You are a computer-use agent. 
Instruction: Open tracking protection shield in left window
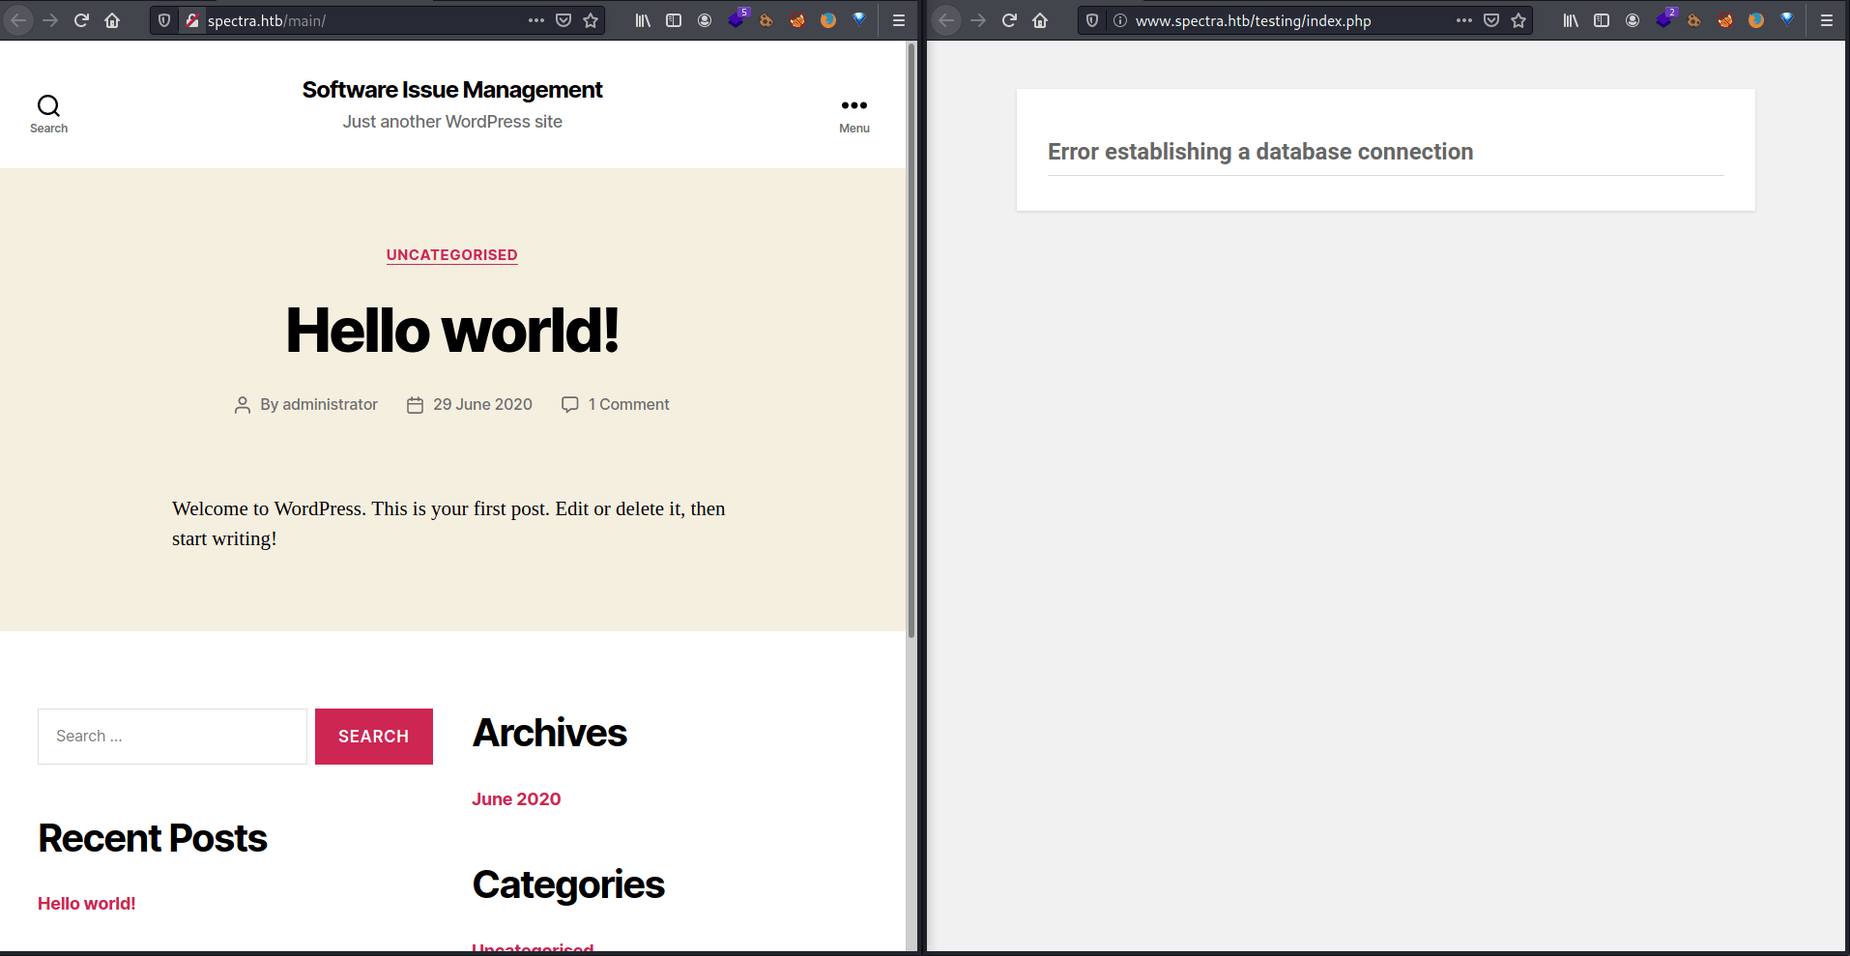(x=164, y=20)
